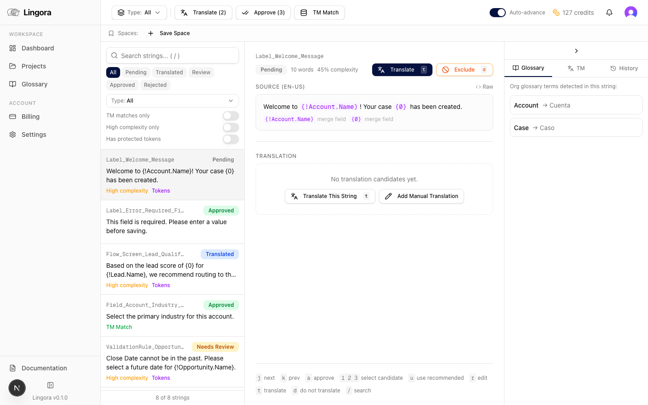Click the notification bell icon
This screenshot has width=648, height=405.
pyautogui.click(x=609, y=12)
